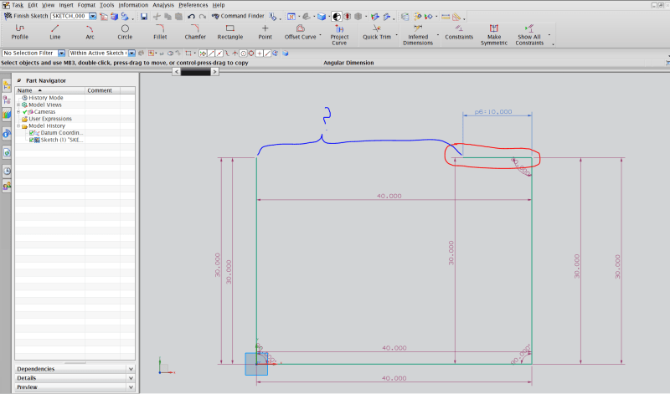Undo the last action
The image size is (670, 394).
191,16
